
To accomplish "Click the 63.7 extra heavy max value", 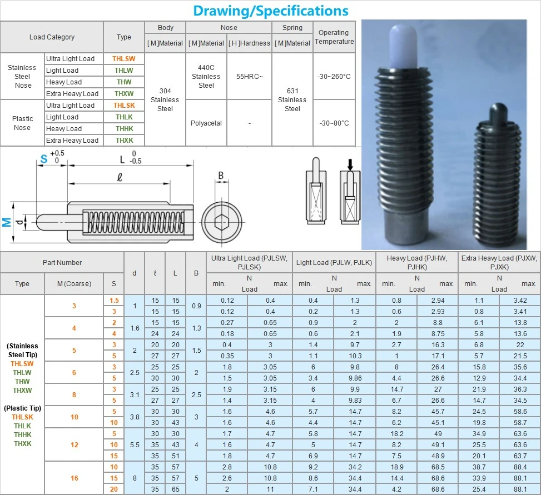I will click(x=520, y=456).
